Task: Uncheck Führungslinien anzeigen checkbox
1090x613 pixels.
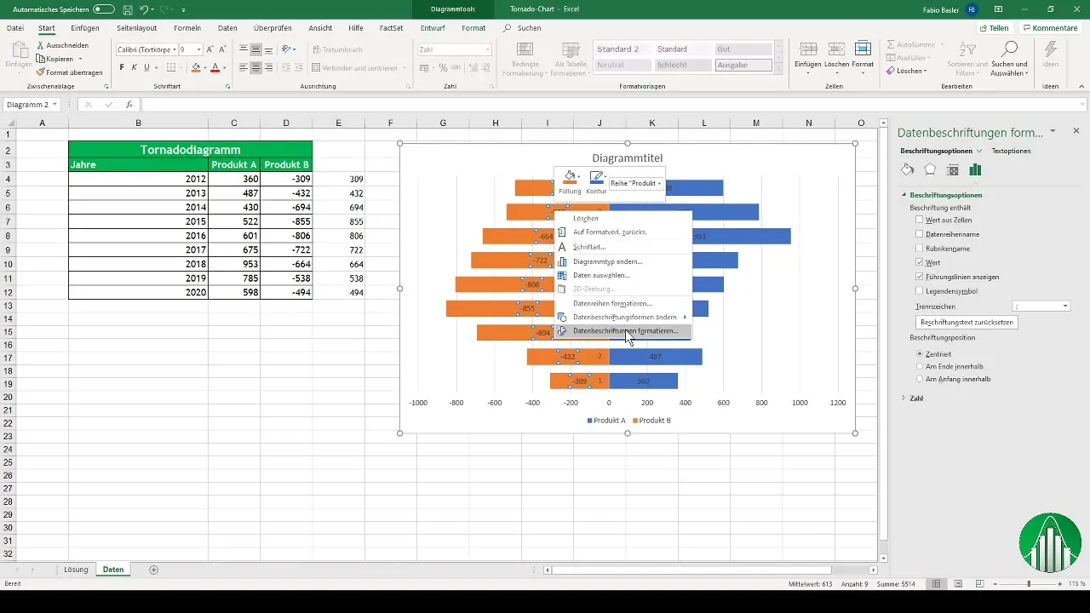Action: [x=919, y=277]
